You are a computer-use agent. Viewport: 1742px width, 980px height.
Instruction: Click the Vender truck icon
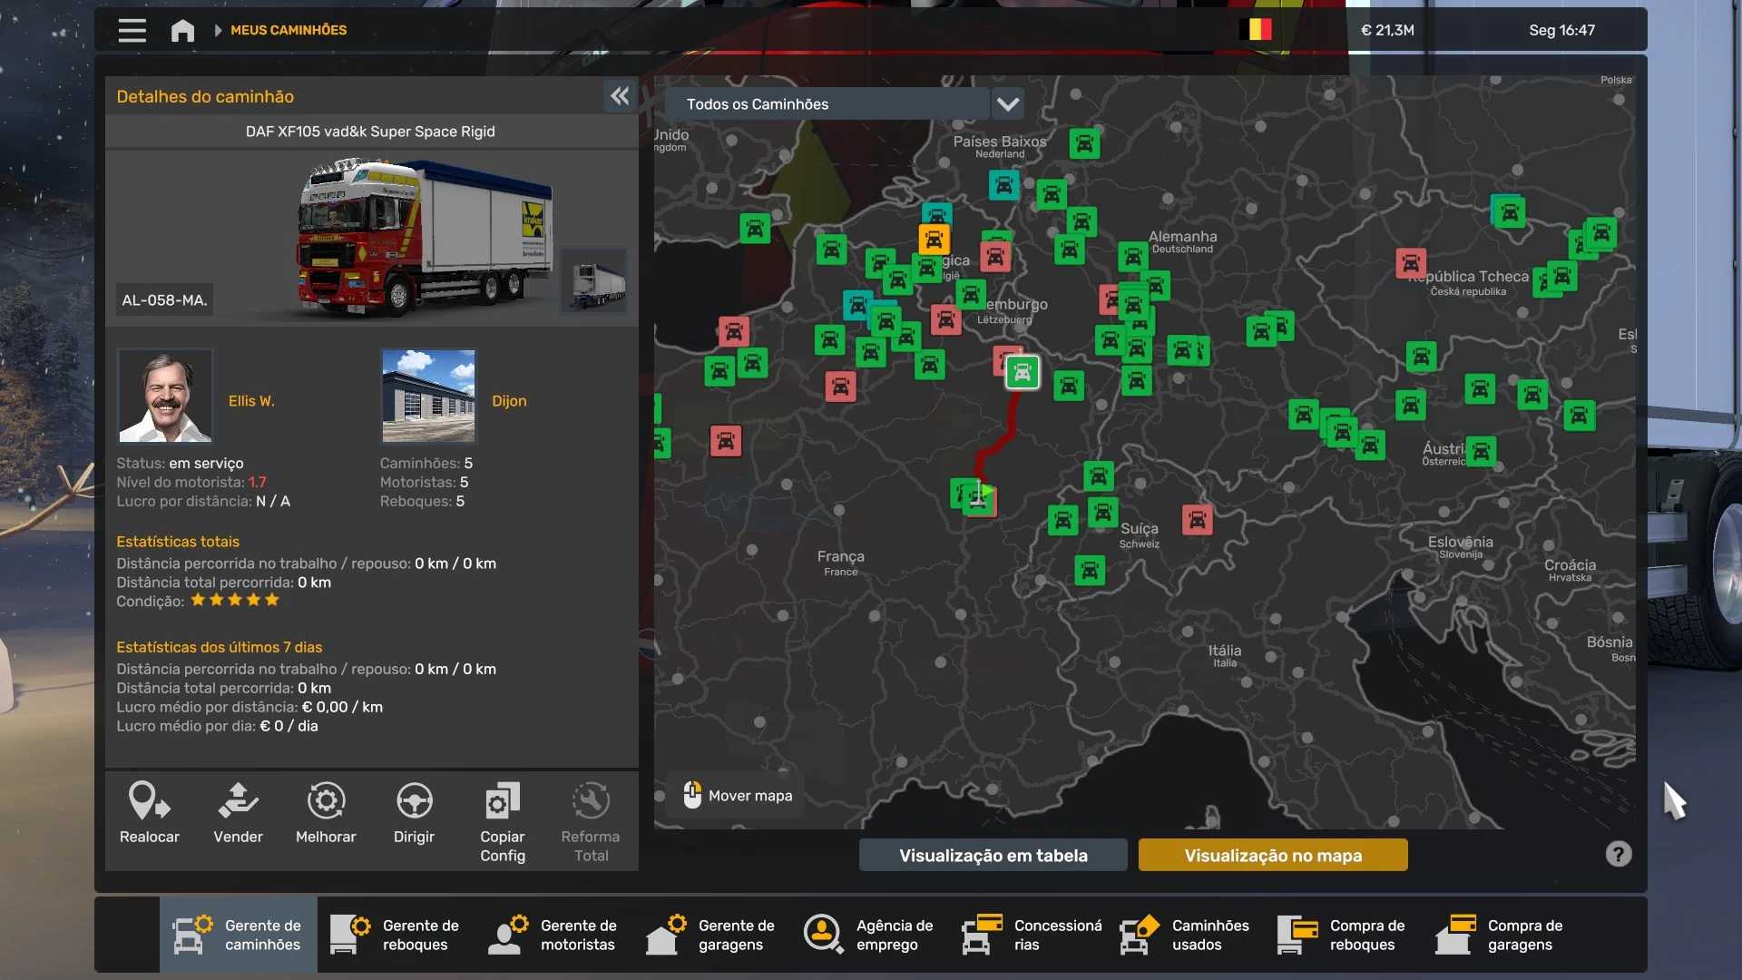[x=238, y=813]
